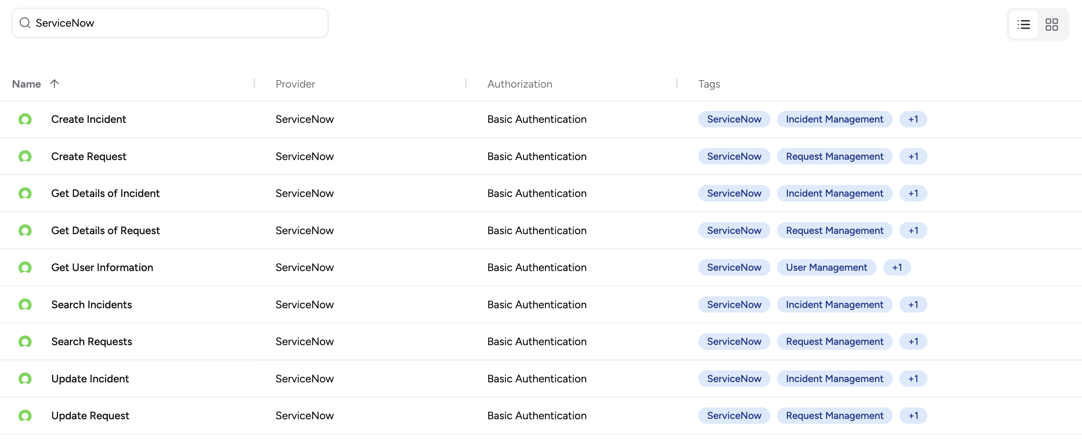This screenshot has height=440, width=1082.
Task: Click the Search Incidents row icon
Action: [25, 305]
